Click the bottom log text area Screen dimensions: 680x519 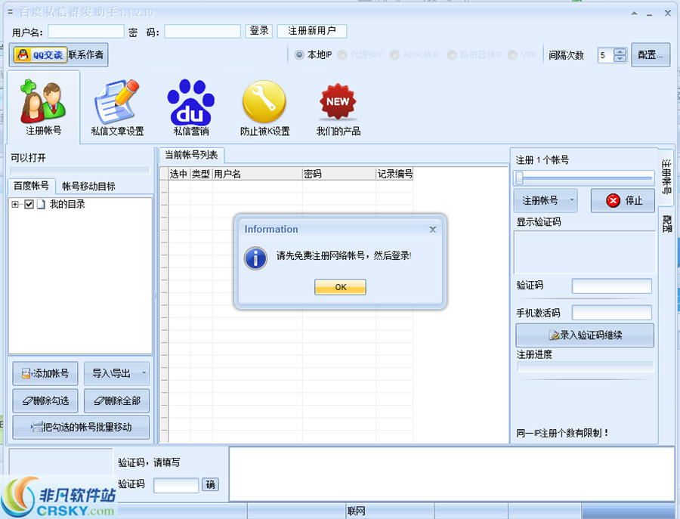coord(452,474)
